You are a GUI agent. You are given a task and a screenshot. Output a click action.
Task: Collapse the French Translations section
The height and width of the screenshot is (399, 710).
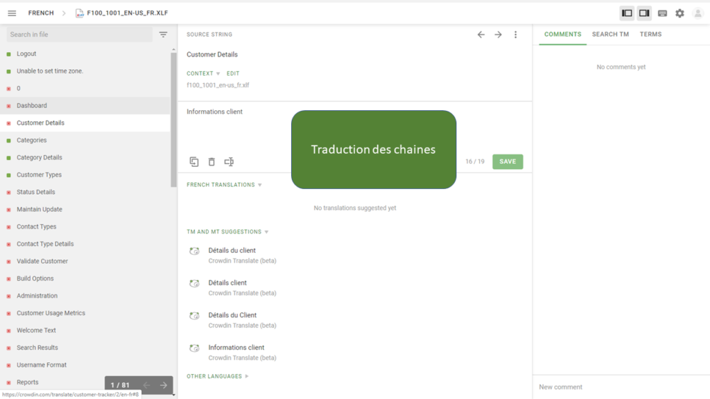click(x=224, y=184)
